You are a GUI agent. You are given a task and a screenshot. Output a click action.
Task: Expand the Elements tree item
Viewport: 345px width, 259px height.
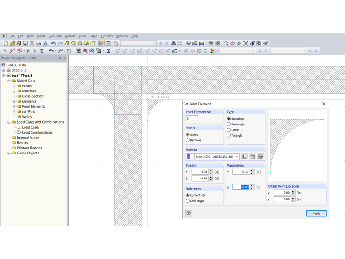(14, 101)
